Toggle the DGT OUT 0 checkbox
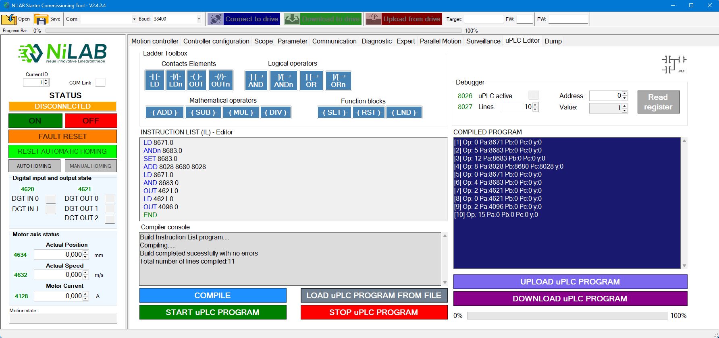 pos(110,199)
